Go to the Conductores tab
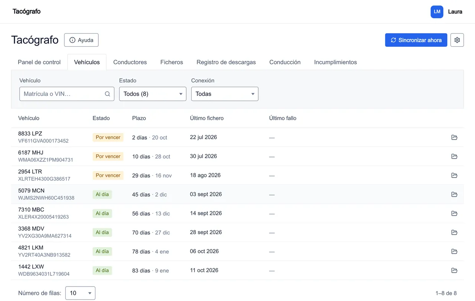This screenshot has width=475, height=301. [x=130, y=62]
